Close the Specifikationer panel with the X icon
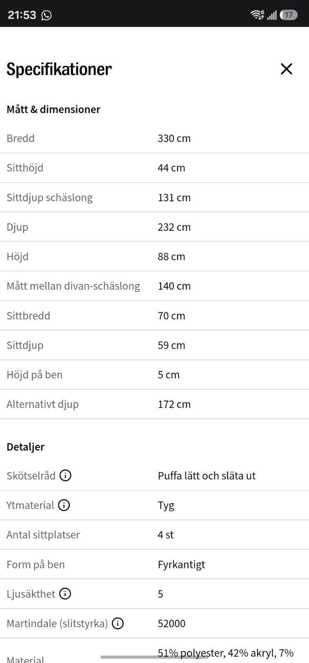Screen dimensions: 309x663 pos(286,69)
